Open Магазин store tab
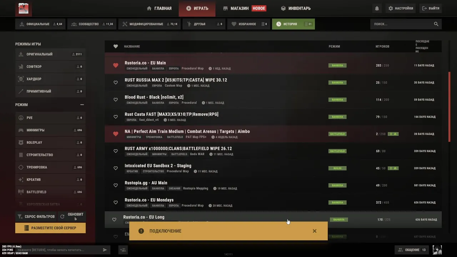 tap(245, 8)
